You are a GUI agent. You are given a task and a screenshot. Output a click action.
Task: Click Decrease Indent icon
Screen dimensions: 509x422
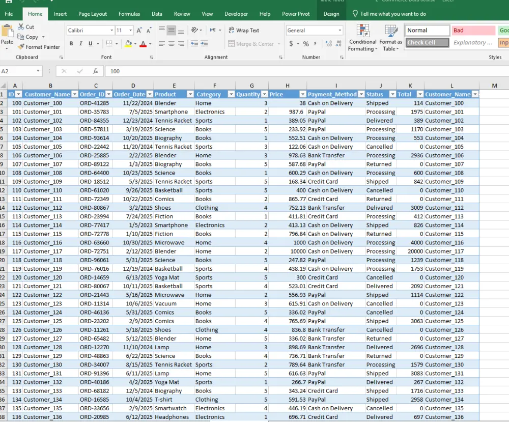click(194, 43)
